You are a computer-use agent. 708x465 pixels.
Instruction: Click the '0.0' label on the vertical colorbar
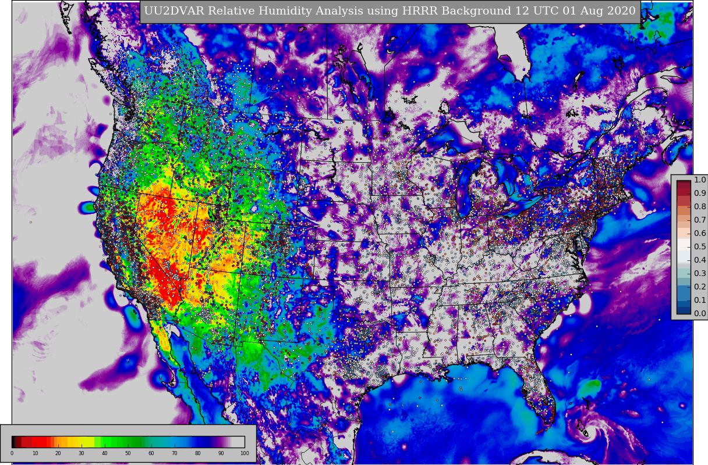tap(700, 314)
